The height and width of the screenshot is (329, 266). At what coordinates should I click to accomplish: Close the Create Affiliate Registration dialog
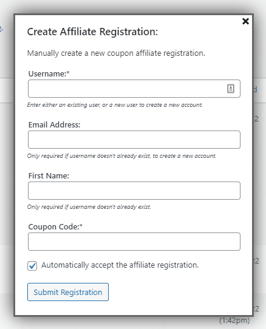[245, 21]
